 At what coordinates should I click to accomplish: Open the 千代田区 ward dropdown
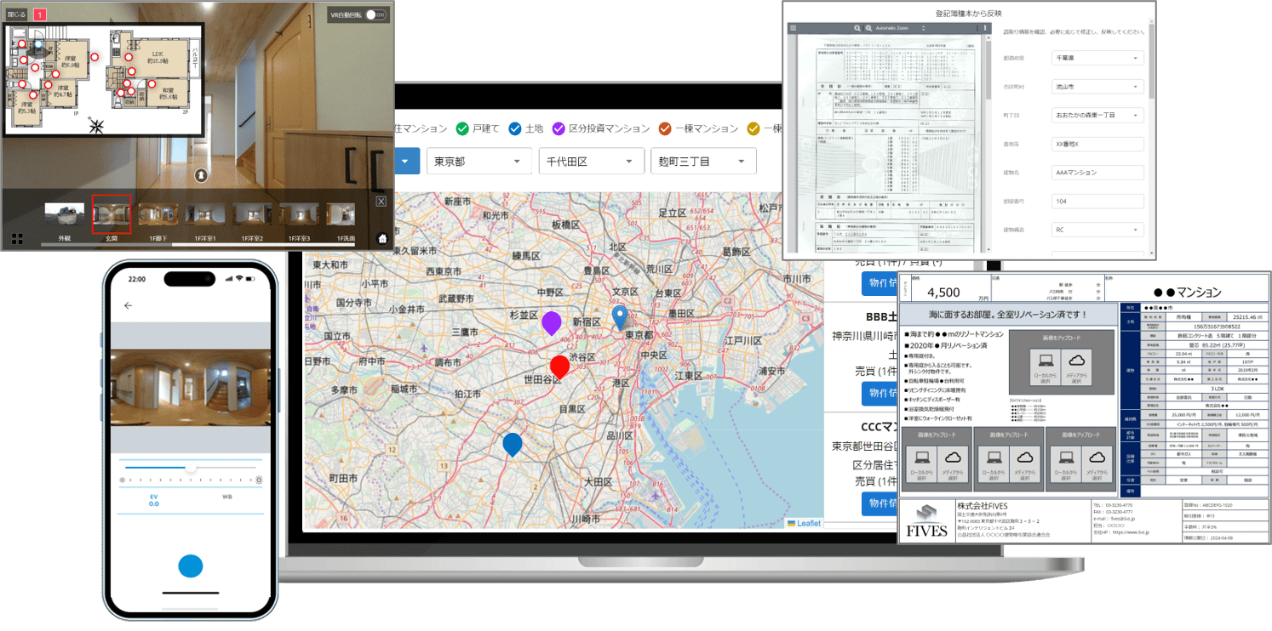(x=591, y=162)
